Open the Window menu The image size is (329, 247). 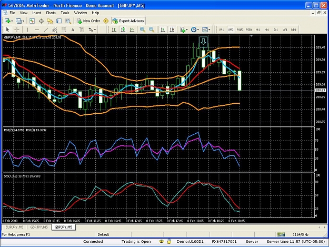tap(81, 13)
